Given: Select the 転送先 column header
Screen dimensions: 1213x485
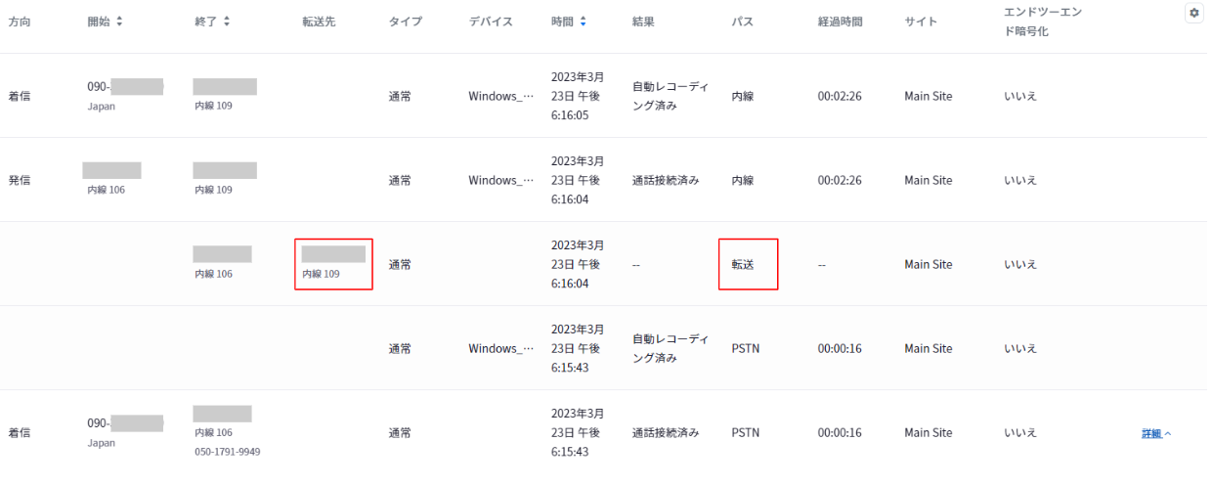Looking at the screenshot, I should 319,22.
